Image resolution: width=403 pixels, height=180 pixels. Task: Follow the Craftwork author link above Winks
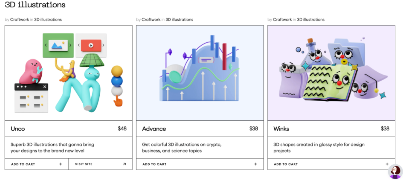click(x=282, y=19)
